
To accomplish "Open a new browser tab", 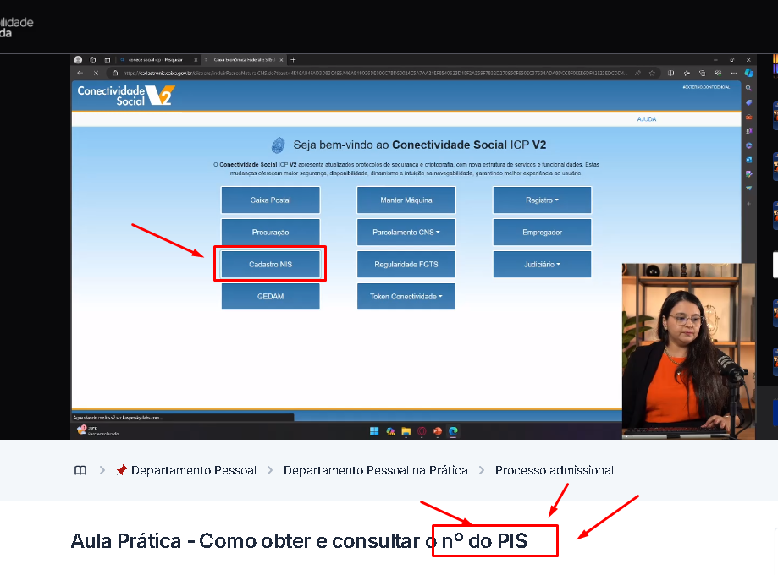I will tap(293, 59).
